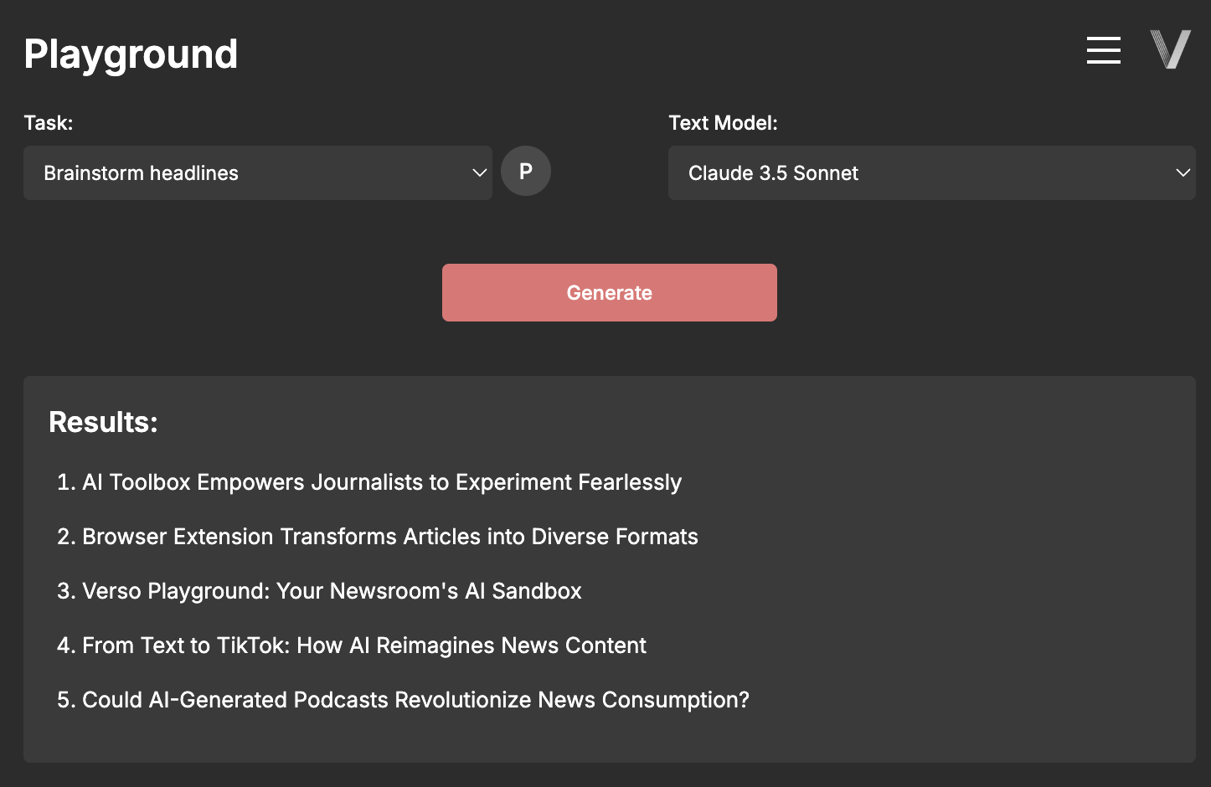Image resolution: width=1211 pixels, height=787 pixels.
Task: Click the From Text to TikTok headline
Action: tap(364, 646)
